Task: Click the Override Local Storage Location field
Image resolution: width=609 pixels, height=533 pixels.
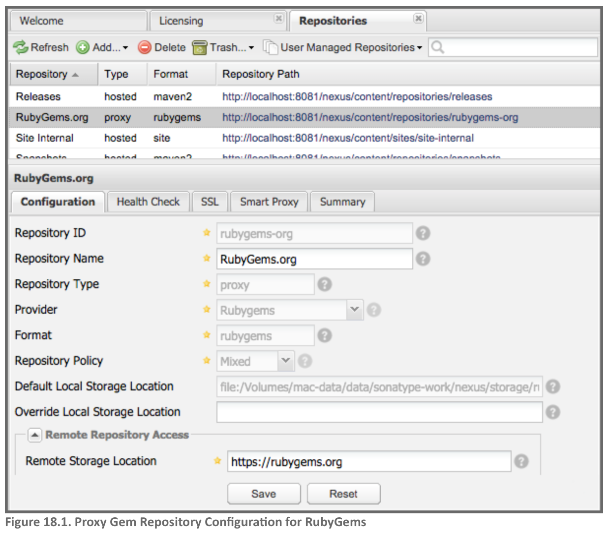Action: pos(379,412)
